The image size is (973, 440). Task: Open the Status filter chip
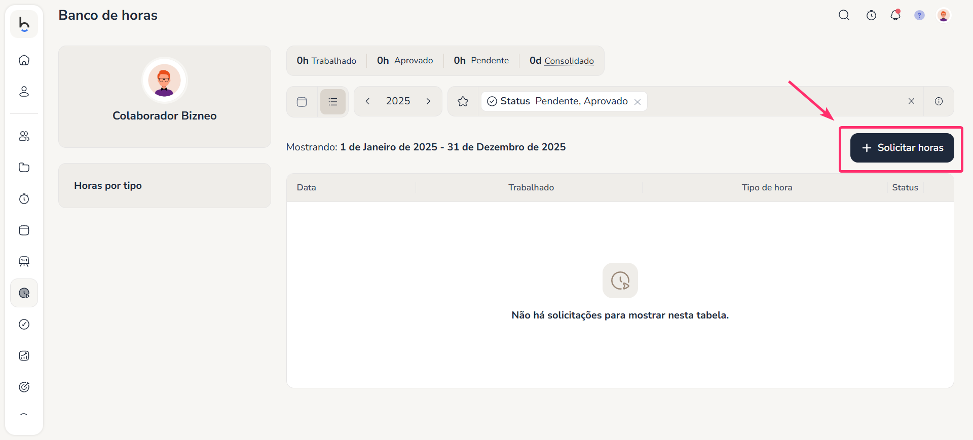point(557,101)
